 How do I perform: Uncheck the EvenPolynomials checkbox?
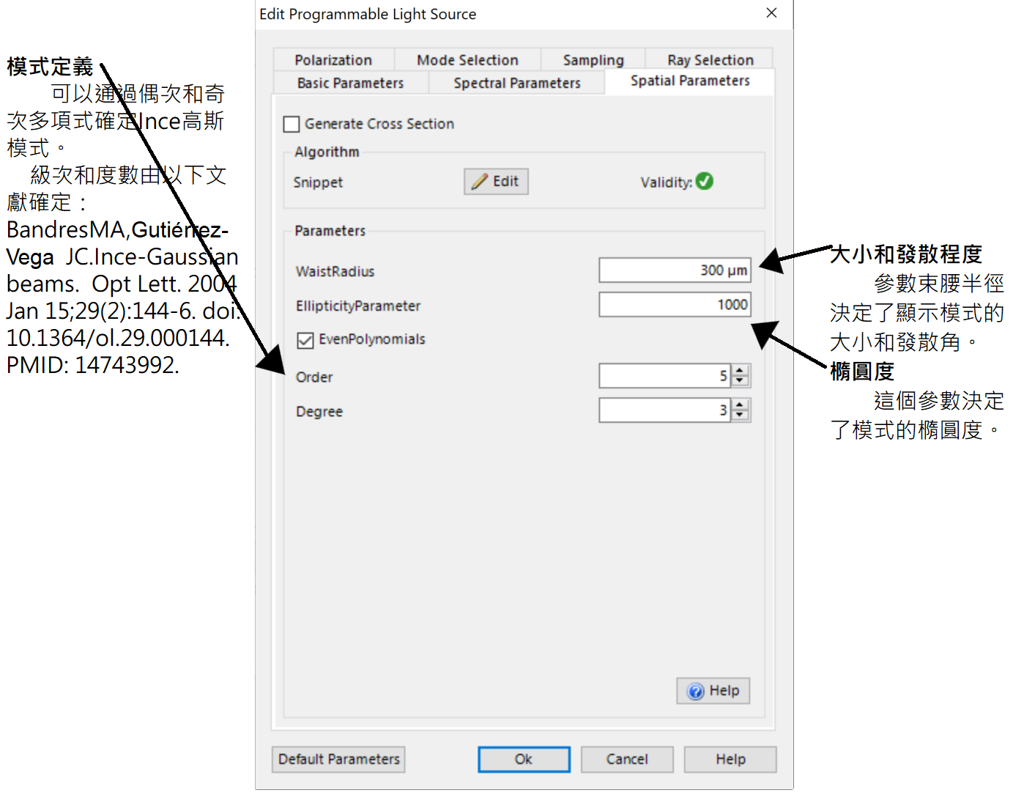click(305, 340)
